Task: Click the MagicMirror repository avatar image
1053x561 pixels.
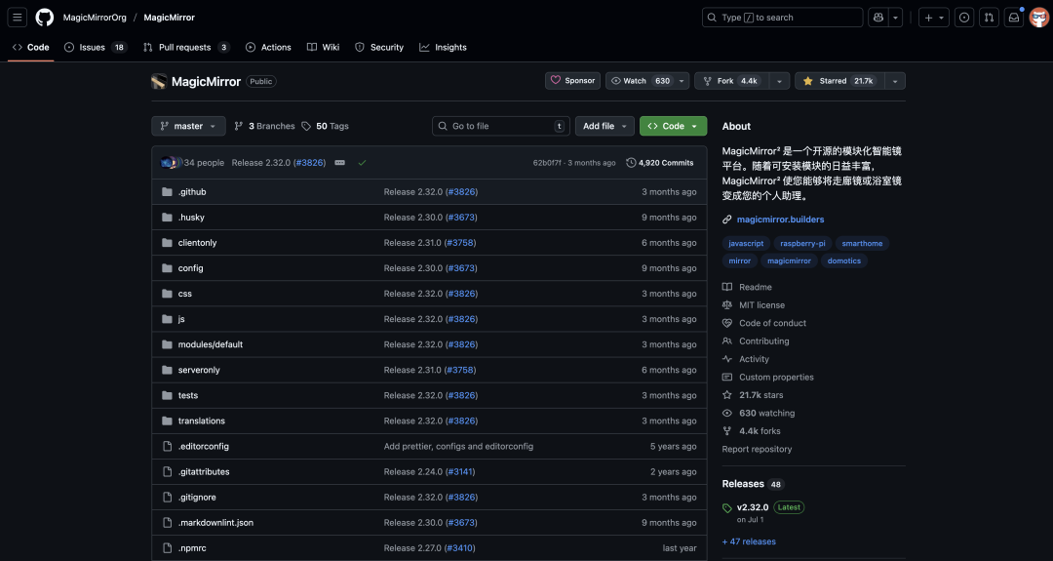Action: tap(159, 81)
